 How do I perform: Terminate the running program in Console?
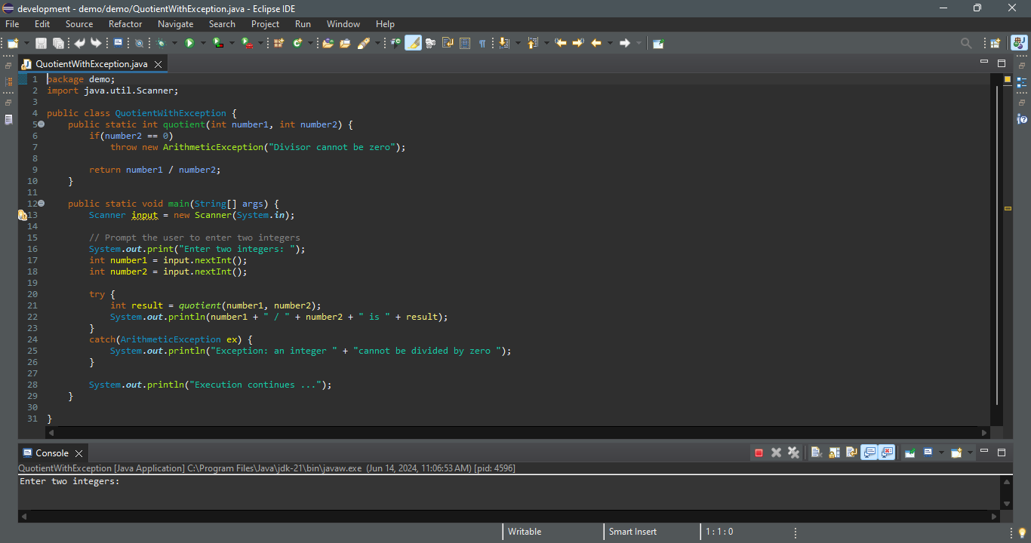click(x=759, y=452)
